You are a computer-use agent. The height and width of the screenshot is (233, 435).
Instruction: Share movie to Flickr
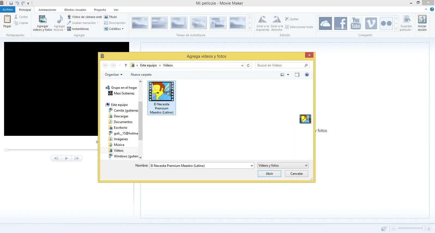click(x=386, y=23)
